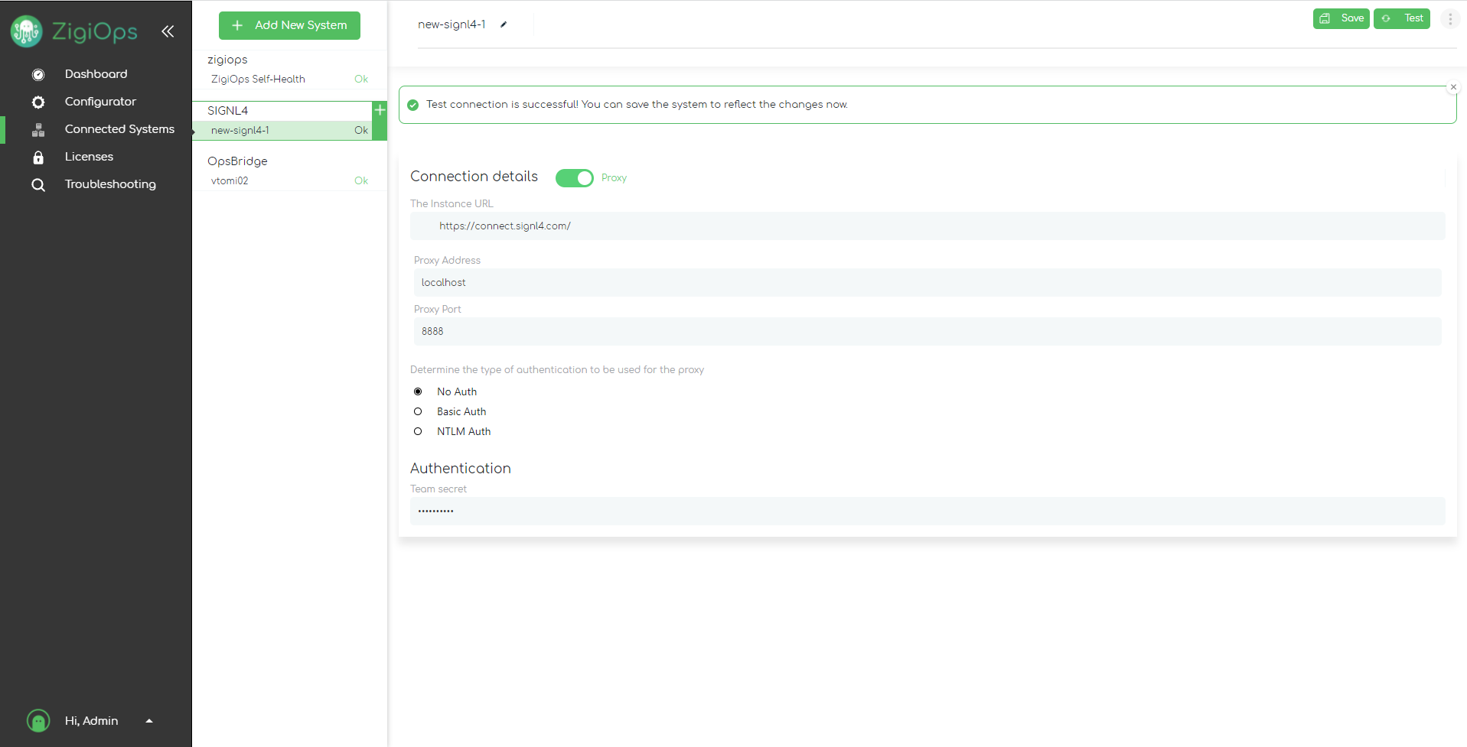Click the Troubleshooting magnifier icon
This screenshot has width=1467, height=747.
38,185
